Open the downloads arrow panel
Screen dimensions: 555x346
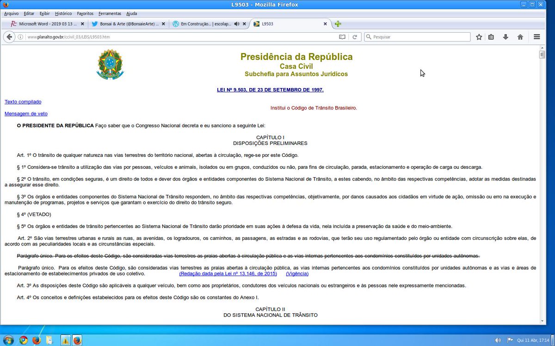tap(506, 37)
